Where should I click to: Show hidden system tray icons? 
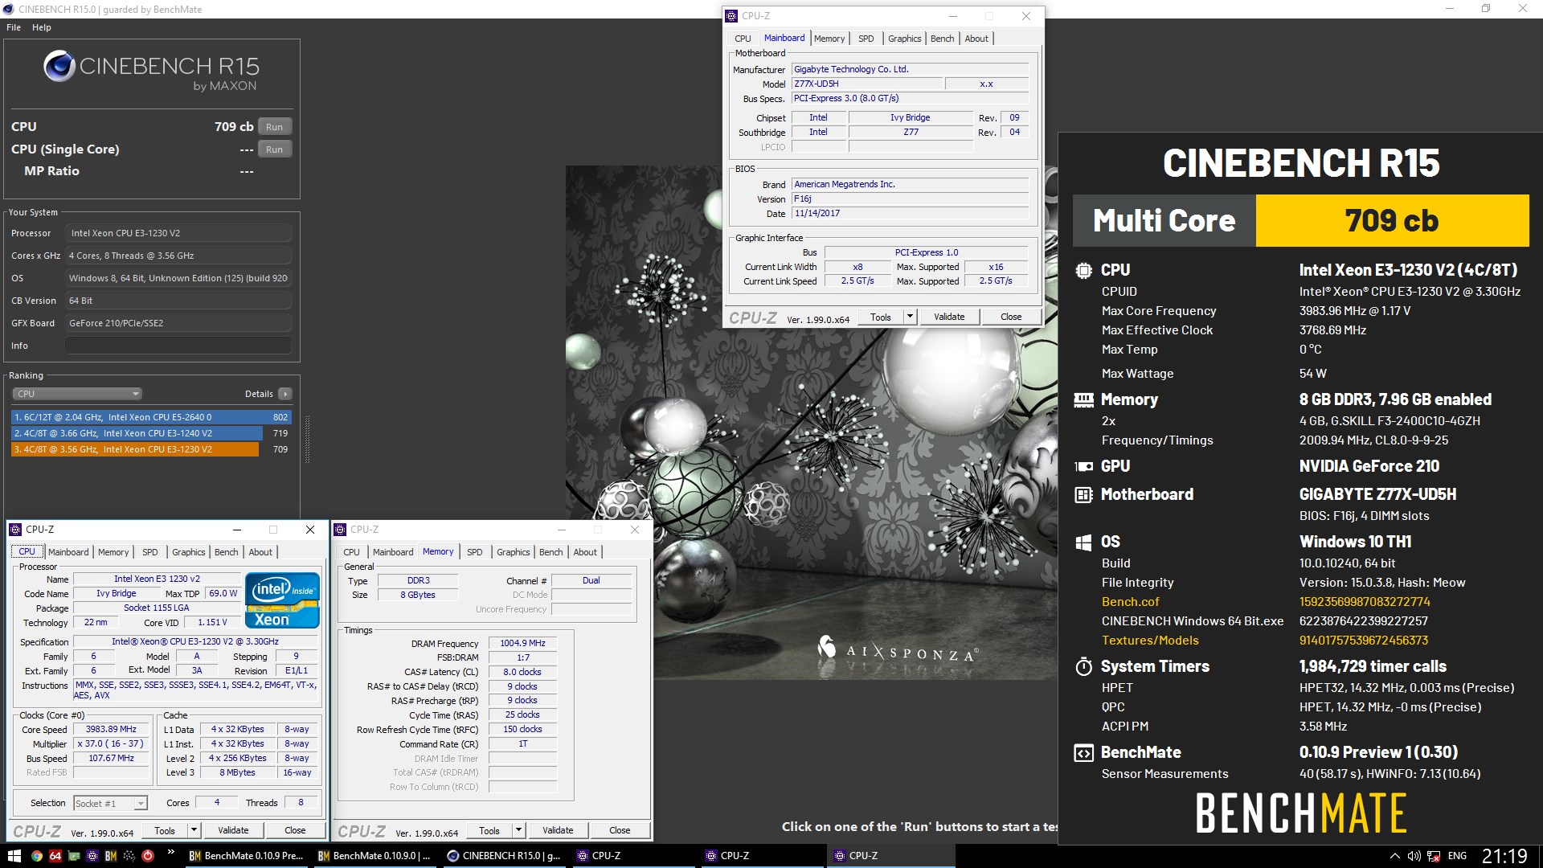[1394, 856]
